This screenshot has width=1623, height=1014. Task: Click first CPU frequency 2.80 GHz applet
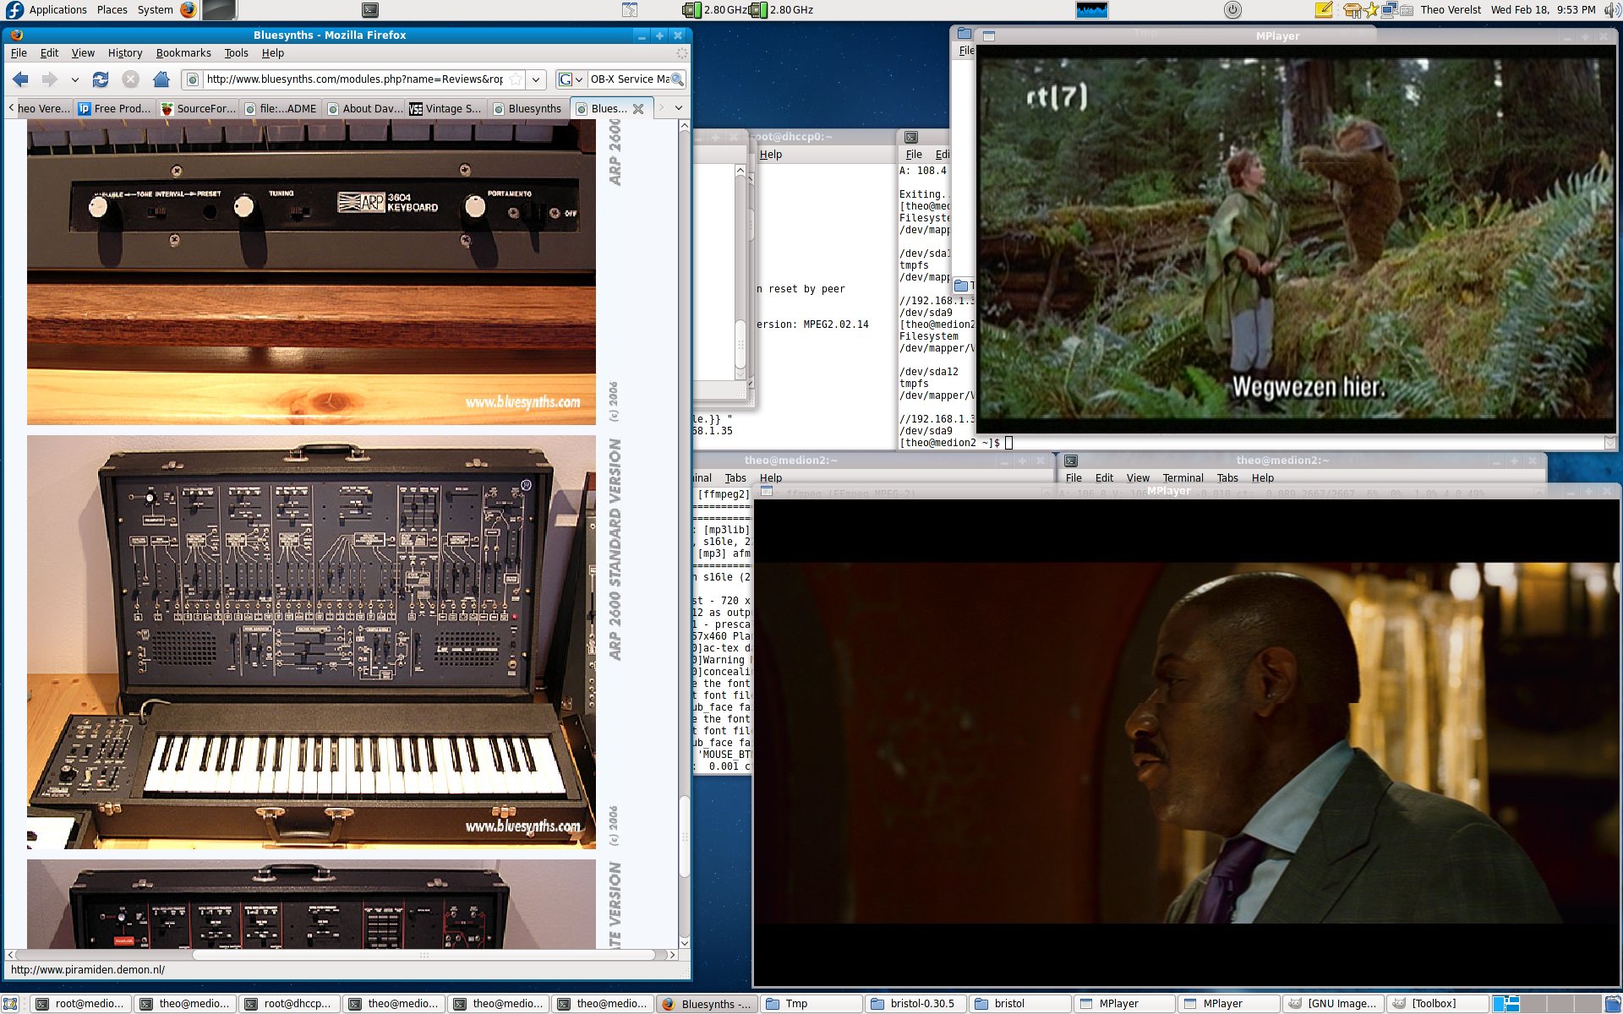pos(714,10)
